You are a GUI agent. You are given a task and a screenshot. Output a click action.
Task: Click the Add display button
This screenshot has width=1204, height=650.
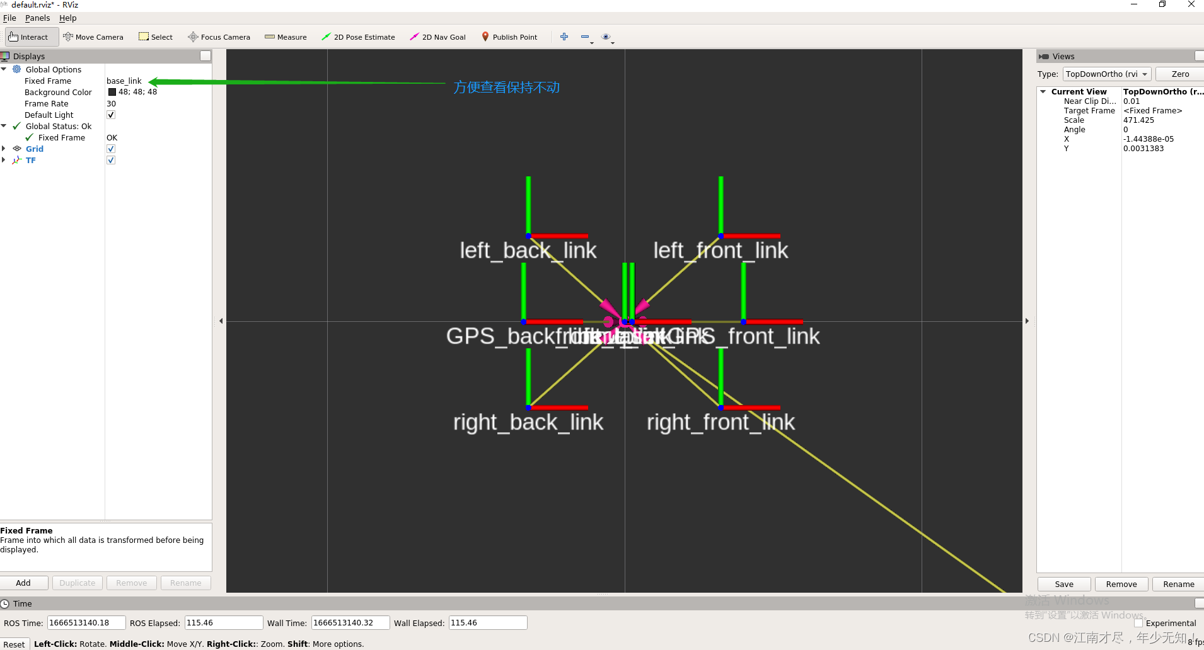click(x=23, y=583)
